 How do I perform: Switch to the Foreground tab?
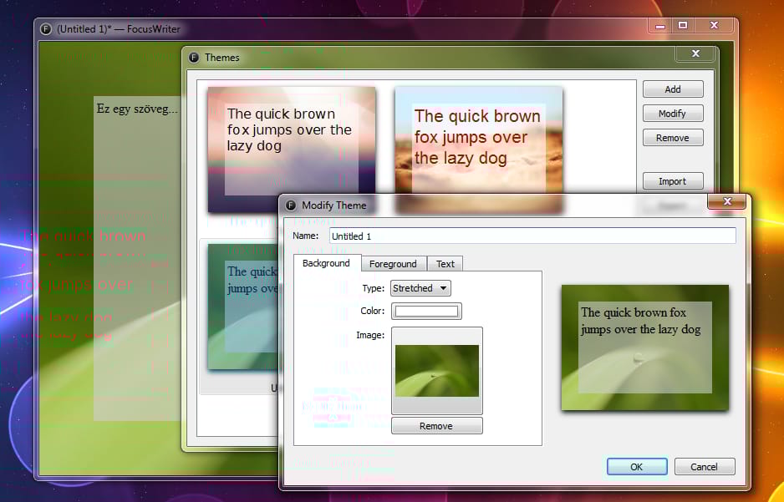tap(393, 264)
